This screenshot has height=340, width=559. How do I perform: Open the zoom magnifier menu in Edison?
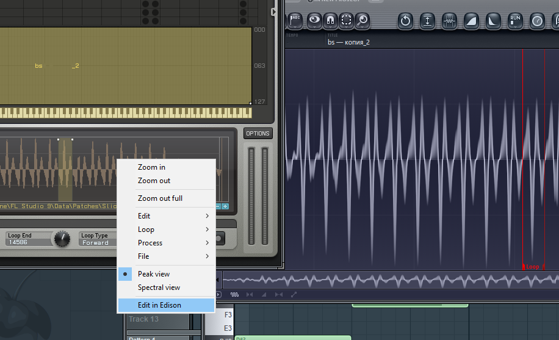coord(362,21)
